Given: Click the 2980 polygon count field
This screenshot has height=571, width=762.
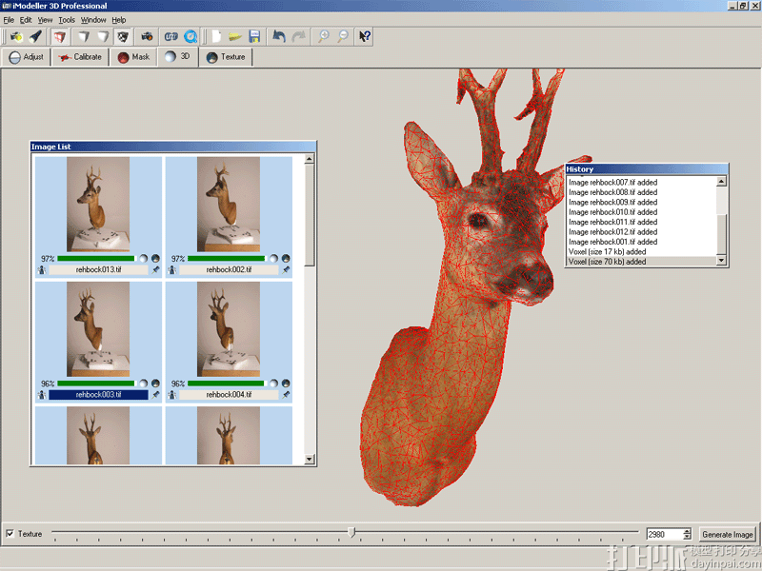Looking at the screenshot, I should point(664,534).
